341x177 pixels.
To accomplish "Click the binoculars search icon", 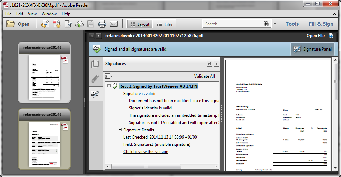I will [x=266, y=24].
